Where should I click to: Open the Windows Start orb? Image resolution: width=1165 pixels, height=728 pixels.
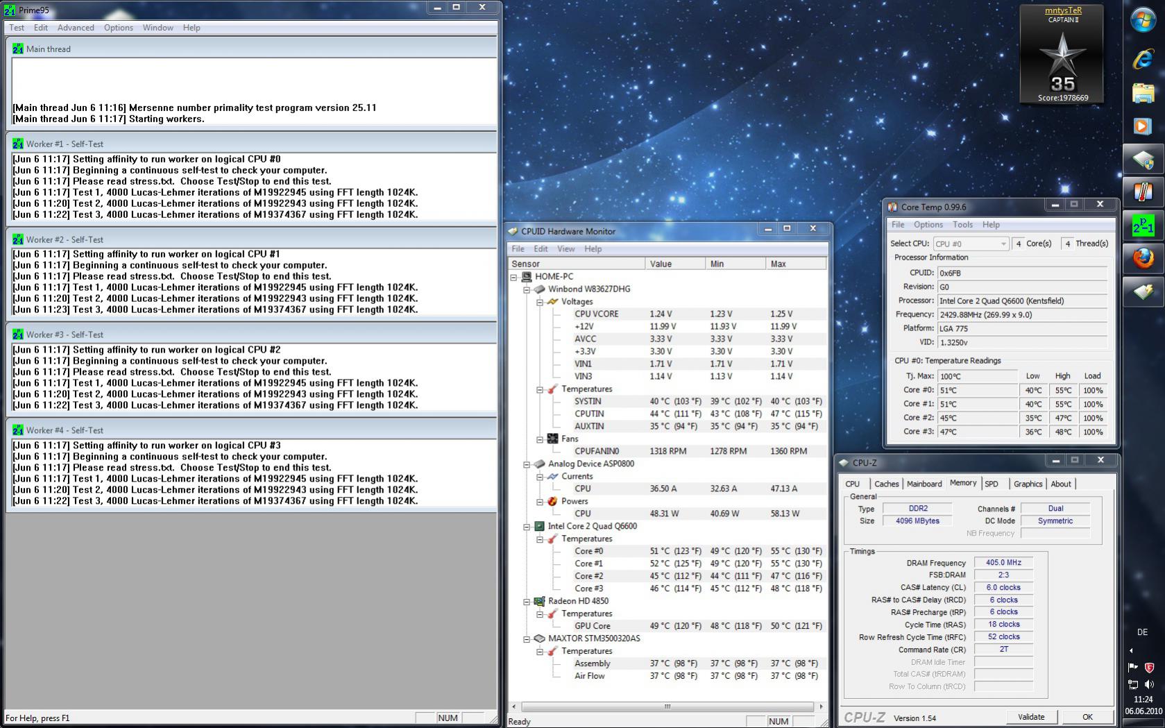1143,19
